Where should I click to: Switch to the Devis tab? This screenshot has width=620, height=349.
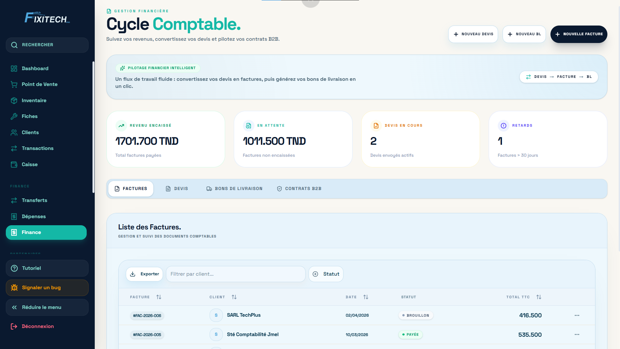[177, 188]
